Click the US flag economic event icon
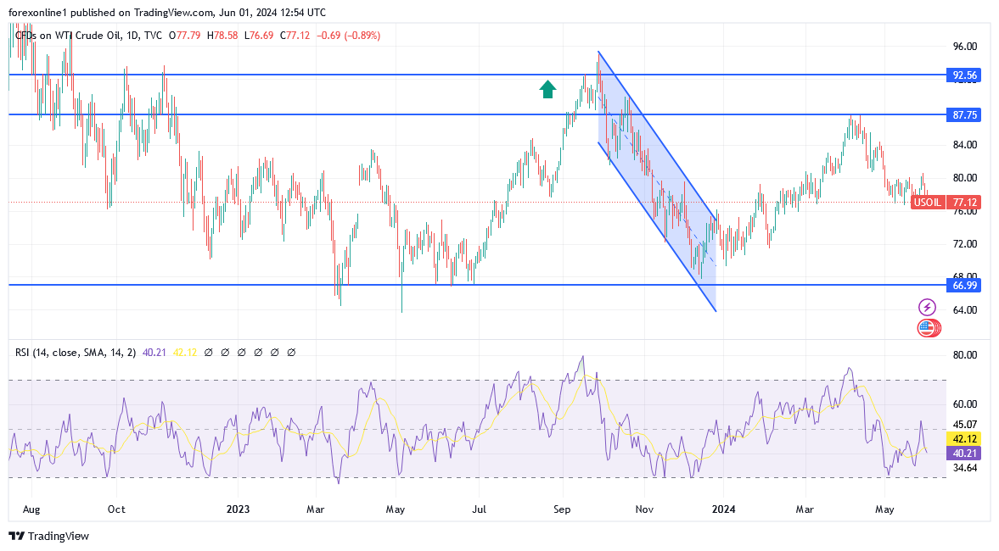The height and width of the screenshot is (551, 999). tap(927, 327)
